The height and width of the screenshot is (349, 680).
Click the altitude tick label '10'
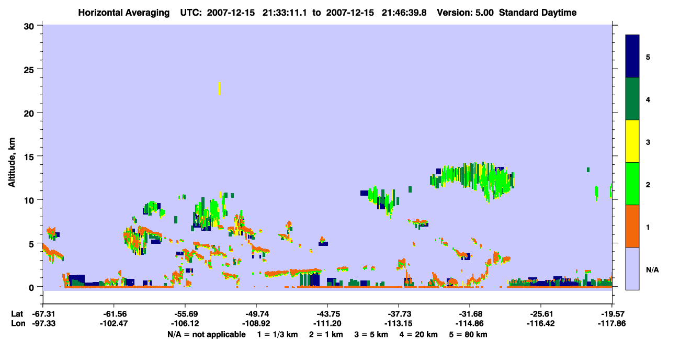coord(30,200)
